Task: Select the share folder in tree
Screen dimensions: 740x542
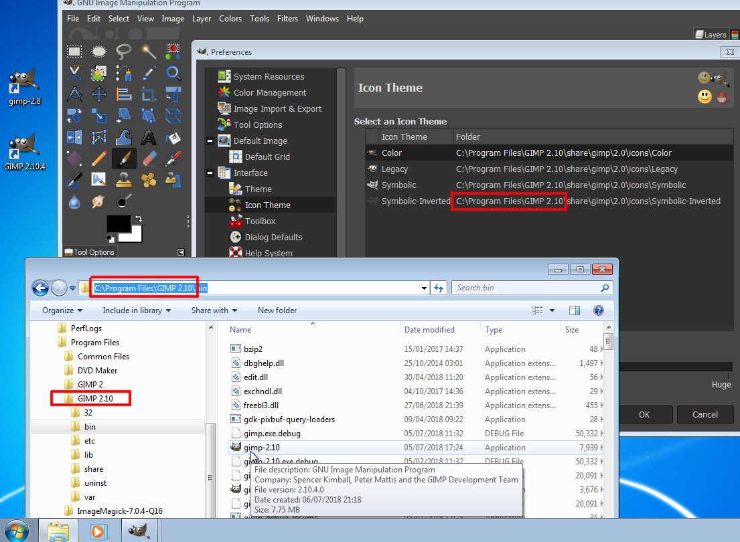Action: (x=94, y=469)
